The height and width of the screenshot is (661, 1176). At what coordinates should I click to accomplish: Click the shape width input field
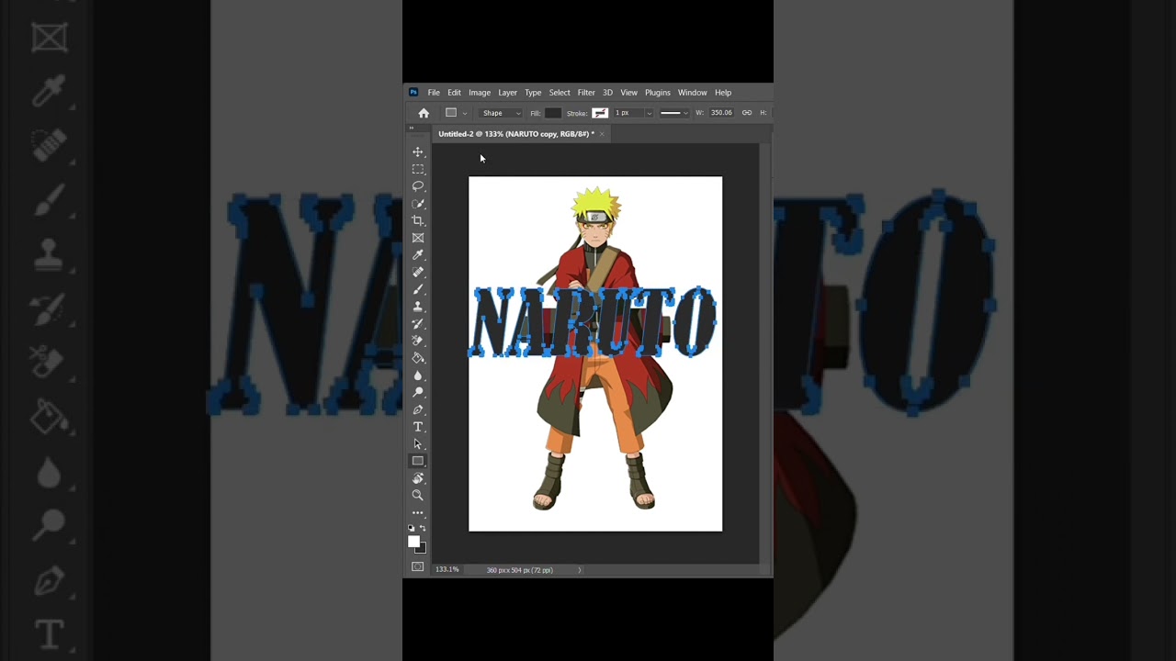click(721, 113)
